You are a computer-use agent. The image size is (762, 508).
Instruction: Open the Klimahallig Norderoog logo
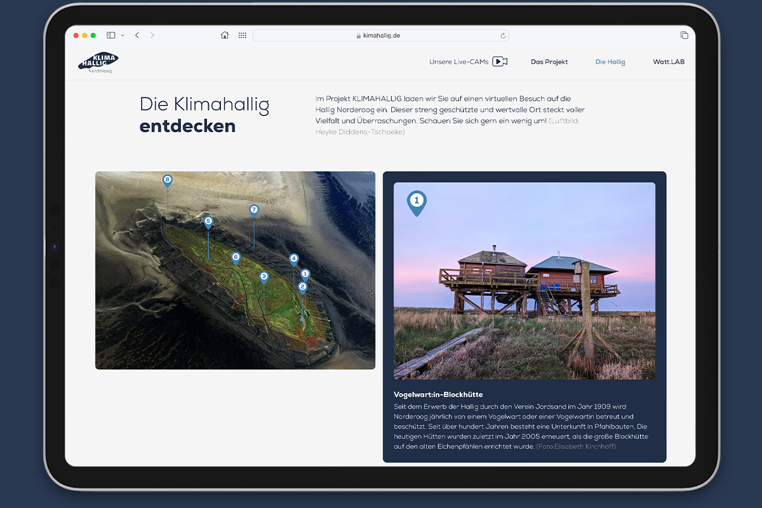click(98, 63)
